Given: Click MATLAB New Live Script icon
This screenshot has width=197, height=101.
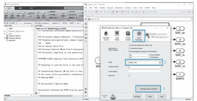Looking at the screenshot, I should tap(12, 12).
